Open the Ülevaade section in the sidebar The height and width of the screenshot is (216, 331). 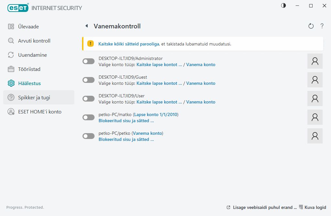point(28,26)
